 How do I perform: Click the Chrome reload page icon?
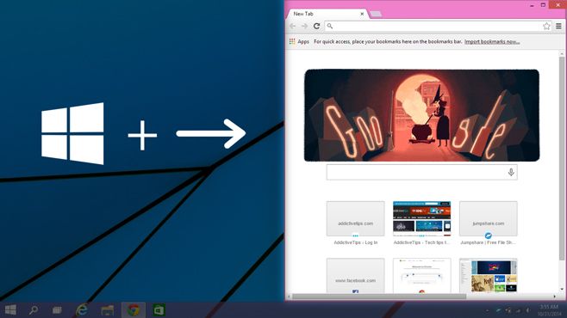pos(317,26)
